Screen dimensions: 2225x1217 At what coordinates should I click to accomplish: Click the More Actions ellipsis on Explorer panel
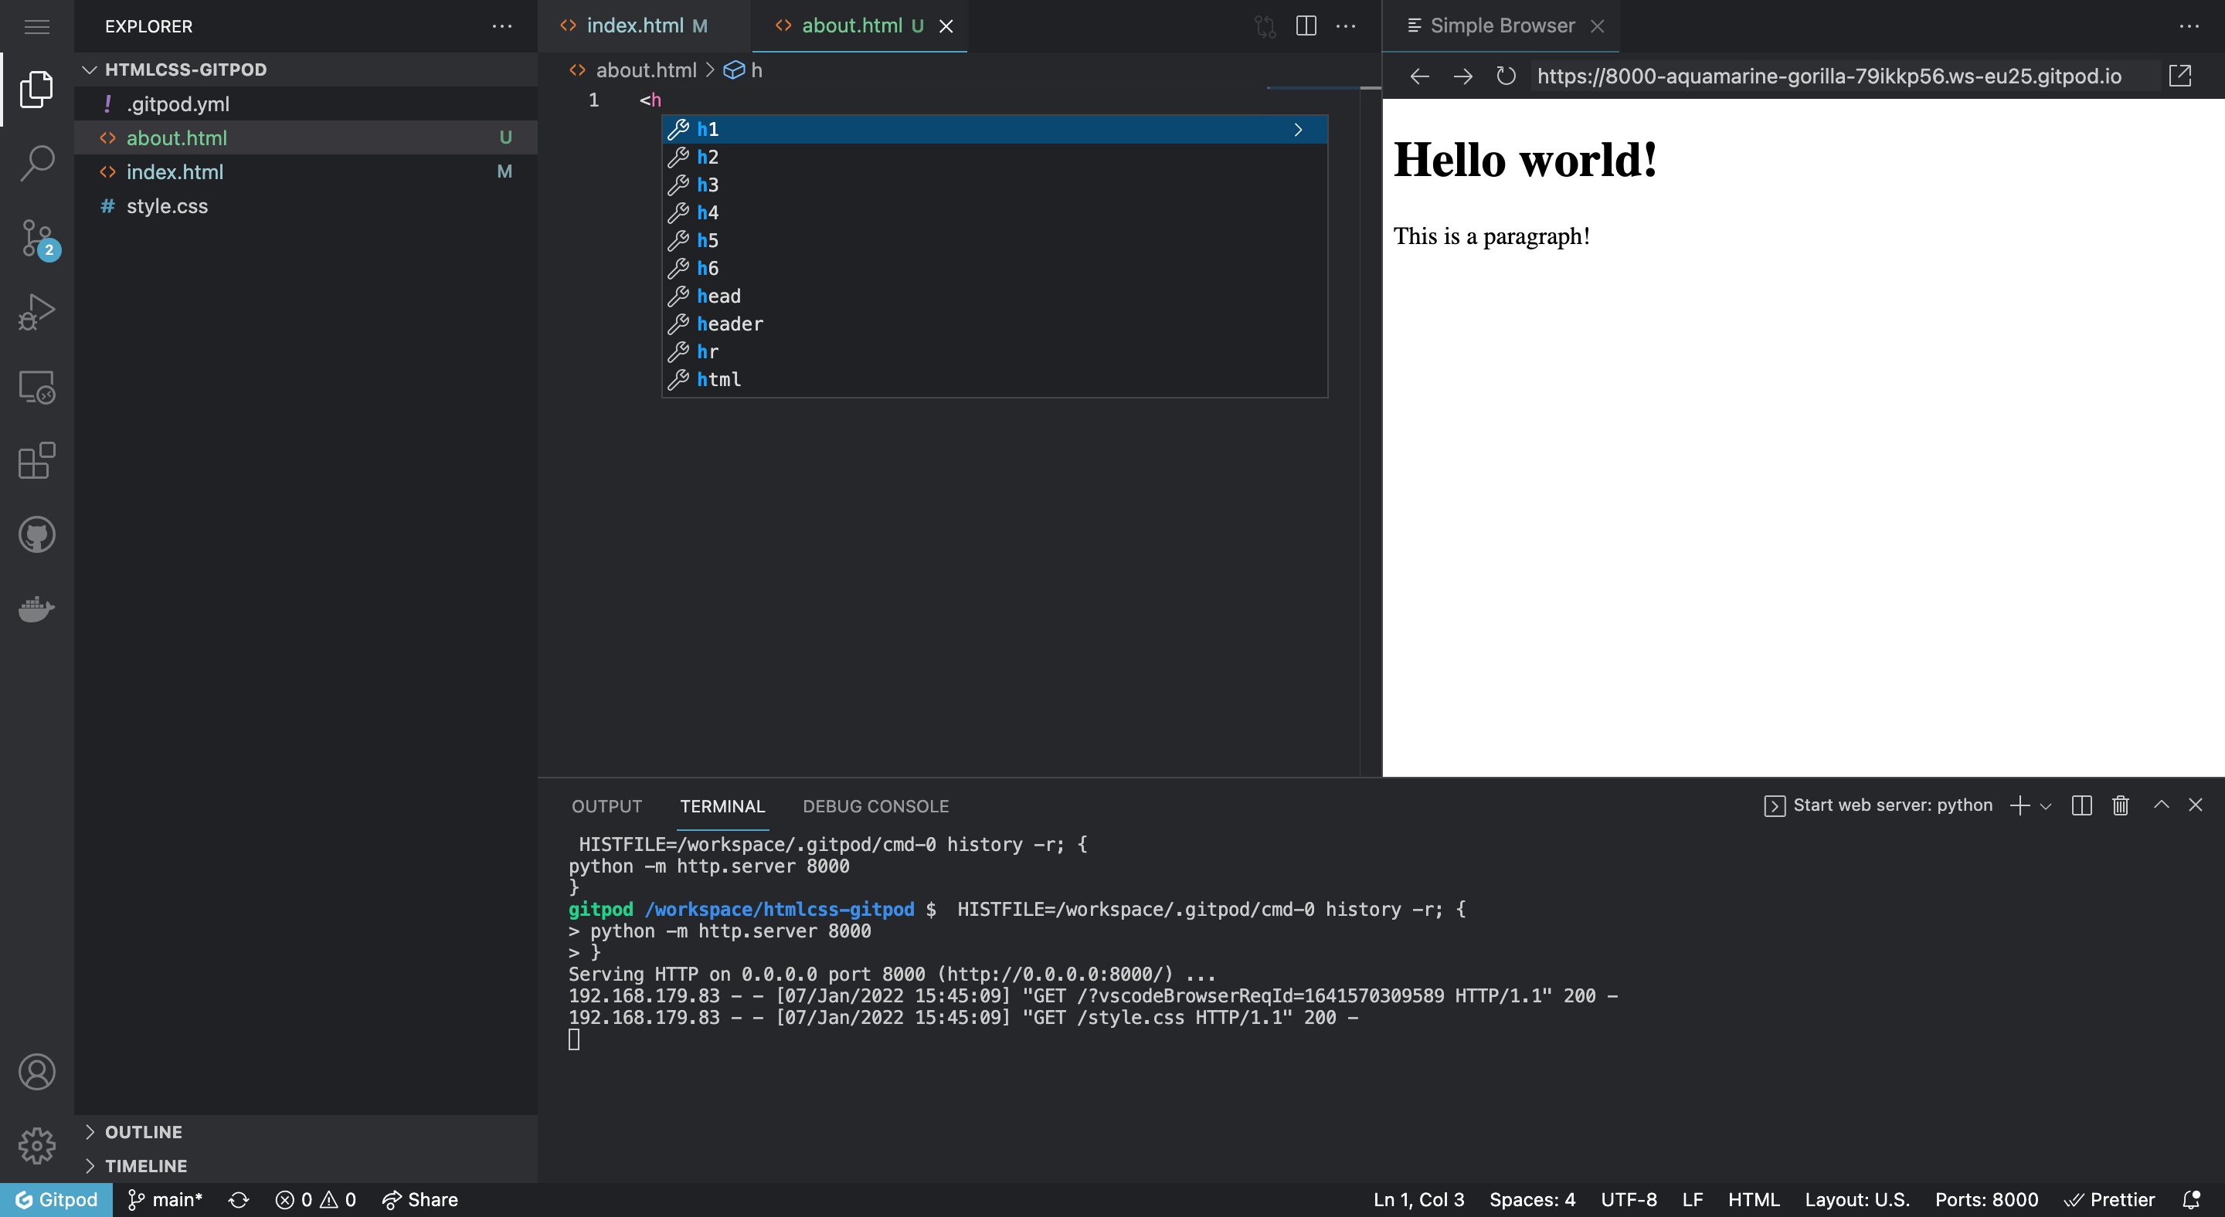pos(504,25)
